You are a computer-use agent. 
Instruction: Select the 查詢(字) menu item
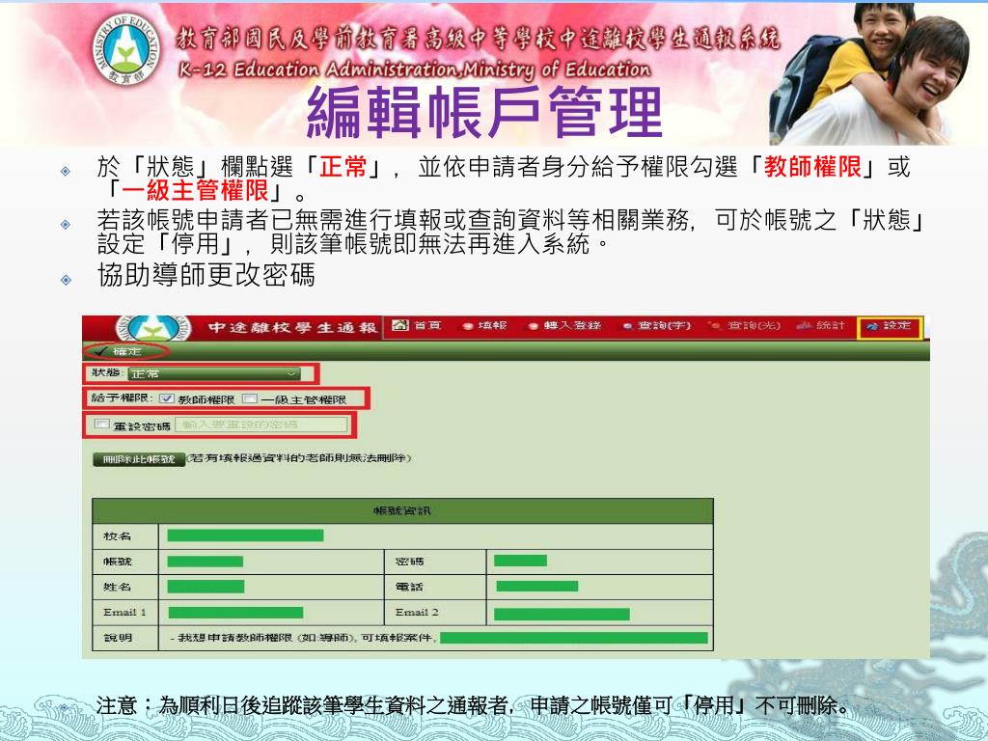point(657,326)
